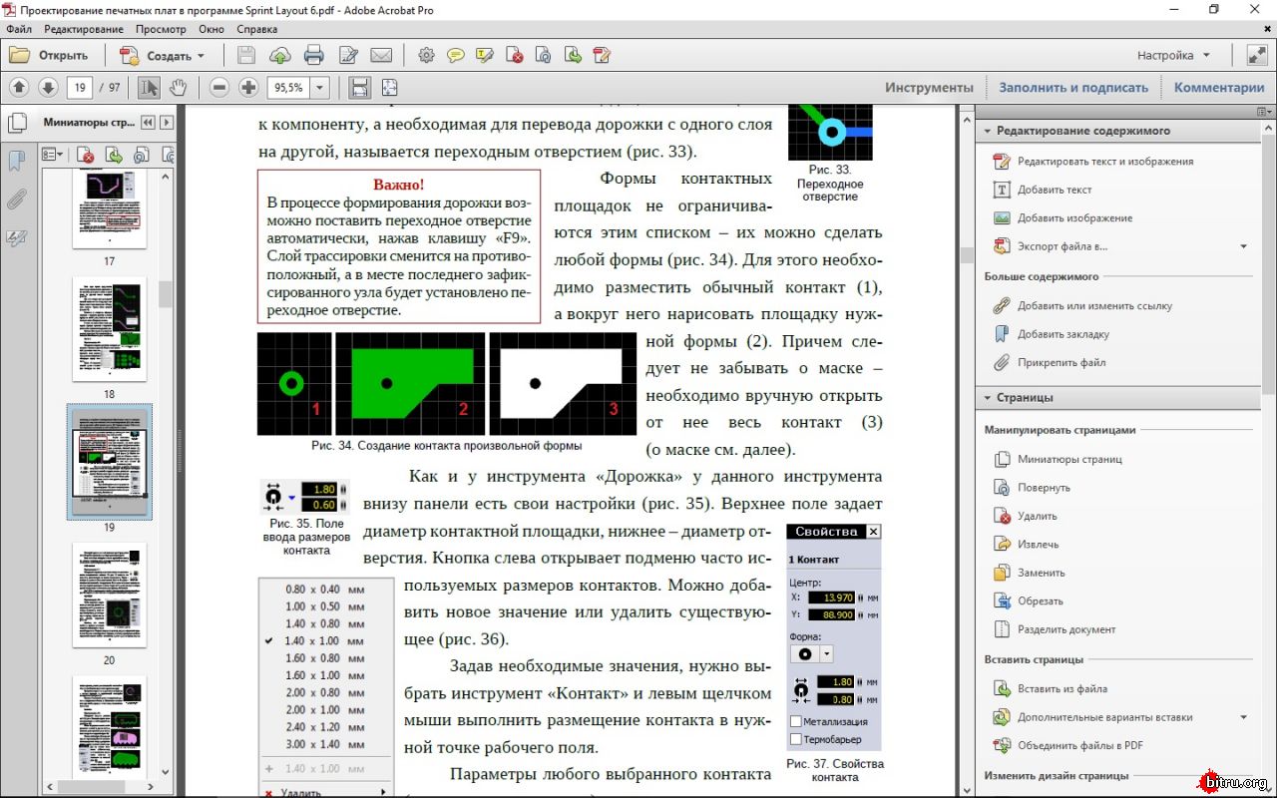Click the cloud upload icon
Image resolution: width=1277 pixels, height=798 pixels.
click(x=280, y=55)
